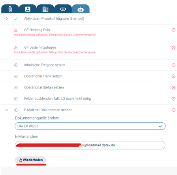
Task: Open the robot automation tab
Action: [x=81, y=9]
